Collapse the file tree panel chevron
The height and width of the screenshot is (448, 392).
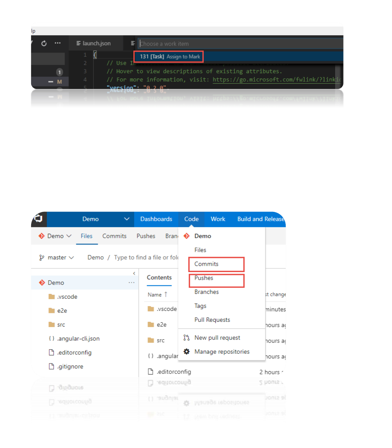point(134,273)
